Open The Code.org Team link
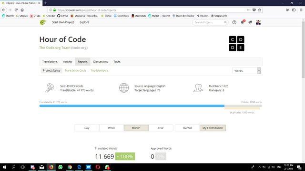 [x=55, y=47]
